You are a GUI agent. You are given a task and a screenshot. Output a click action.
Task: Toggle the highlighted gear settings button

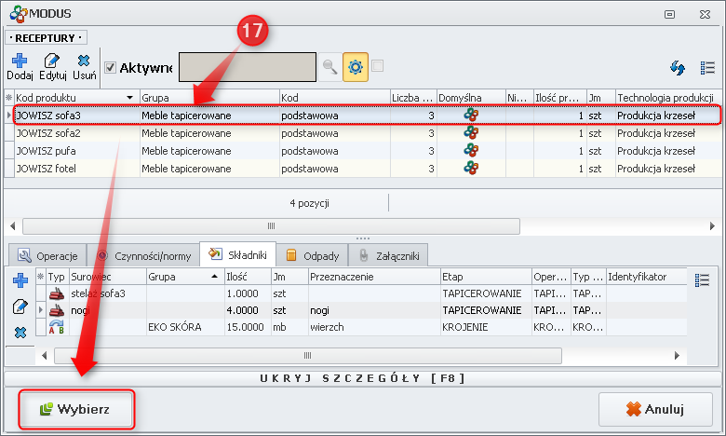(x=356, y=67)
